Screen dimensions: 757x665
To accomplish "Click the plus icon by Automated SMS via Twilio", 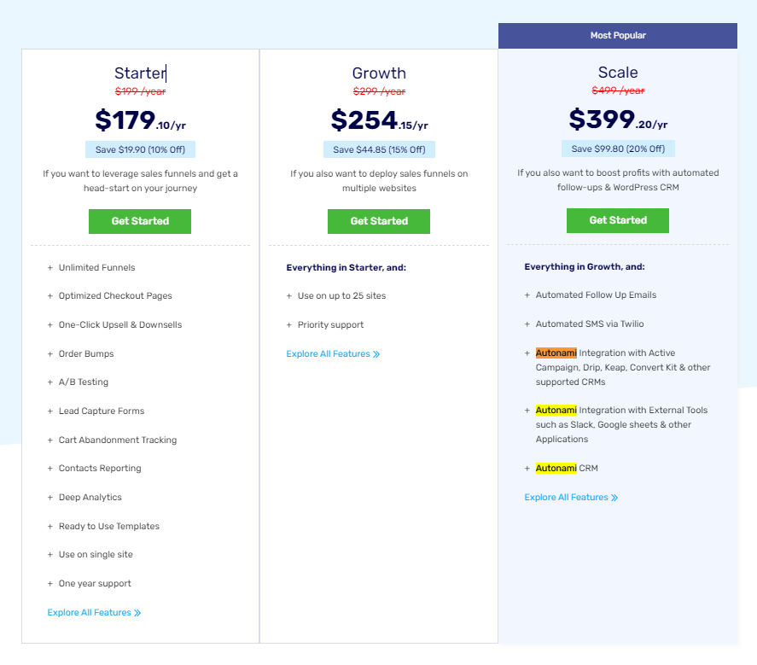I will 527,324.
